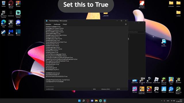Select the Xtreme Download Manager desktop icon

pyautogui.click(x=11, y=23)
